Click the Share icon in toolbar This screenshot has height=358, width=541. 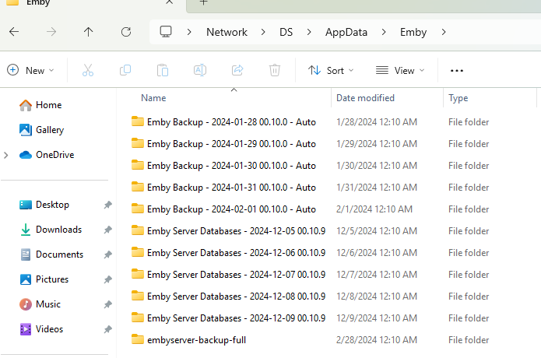pyautogui.click(x=237, y=70)
